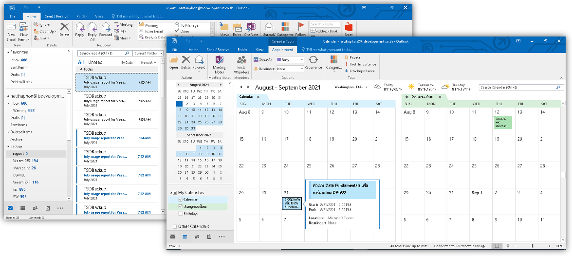Expand the Deleted Items folder
The image size is (572, 256).
tap(8, 132)
